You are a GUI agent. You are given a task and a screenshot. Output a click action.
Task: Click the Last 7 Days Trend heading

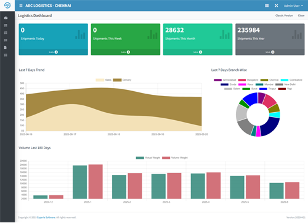click(31, 70)
